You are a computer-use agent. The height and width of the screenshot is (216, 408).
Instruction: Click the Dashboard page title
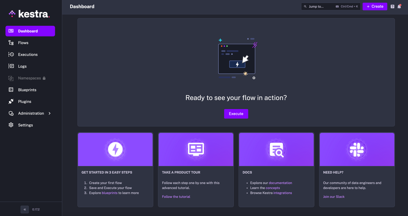pos(82,7)
